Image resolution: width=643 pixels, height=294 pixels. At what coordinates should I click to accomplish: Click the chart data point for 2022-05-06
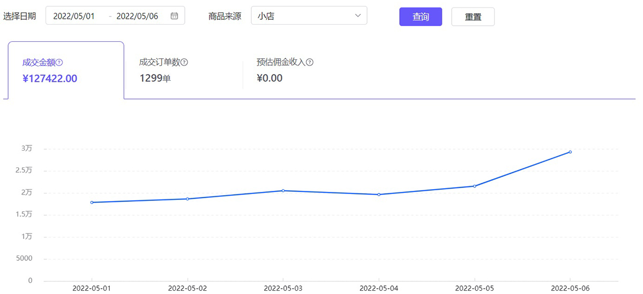click(x=570, y=152)
